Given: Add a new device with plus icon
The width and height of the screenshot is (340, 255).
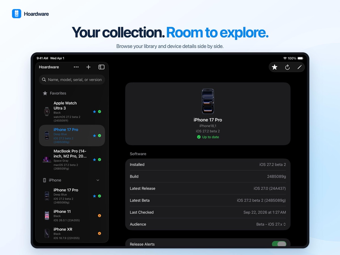Looking at the screenshot, I should [x=88, y=67].
